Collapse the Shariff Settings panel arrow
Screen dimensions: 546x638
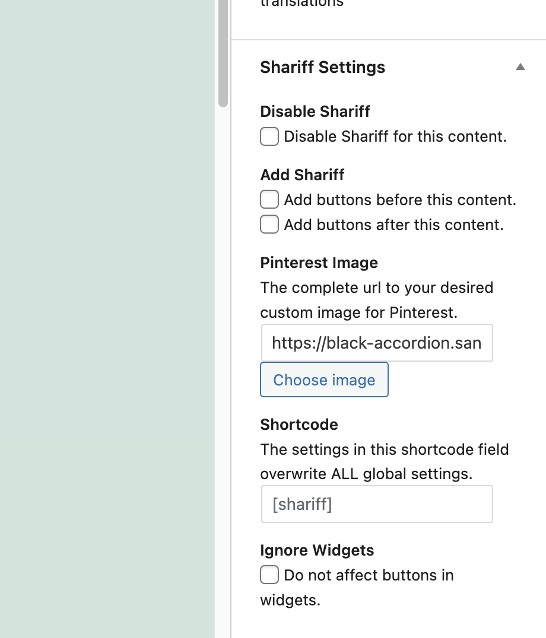[520, 67]
